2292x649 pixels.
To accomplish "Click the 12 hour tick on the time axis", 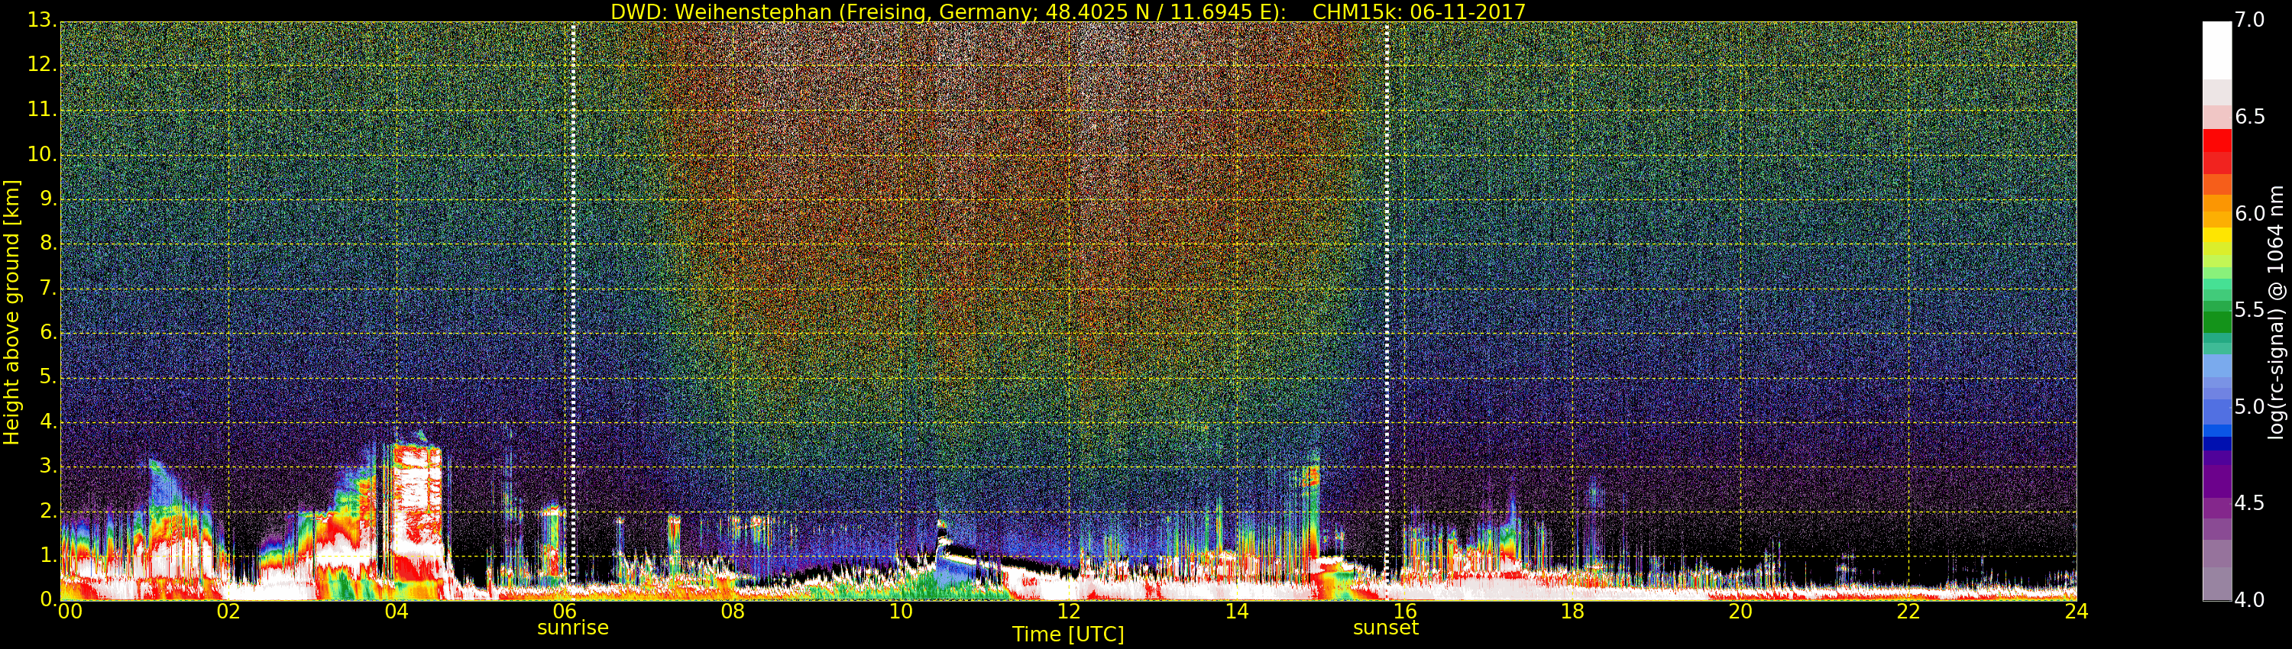I will click(x=1068, y=612).
